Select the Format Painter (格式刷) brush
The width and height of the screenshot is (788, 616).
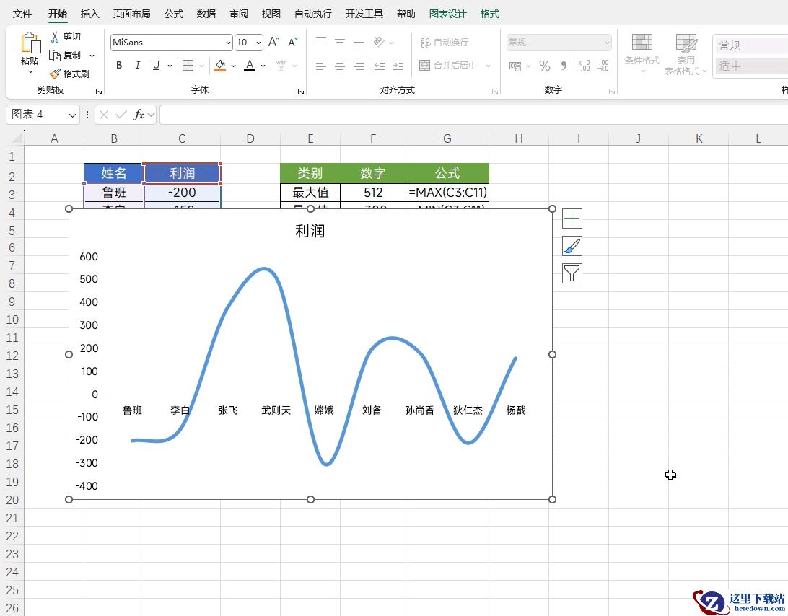coord(55,74)
